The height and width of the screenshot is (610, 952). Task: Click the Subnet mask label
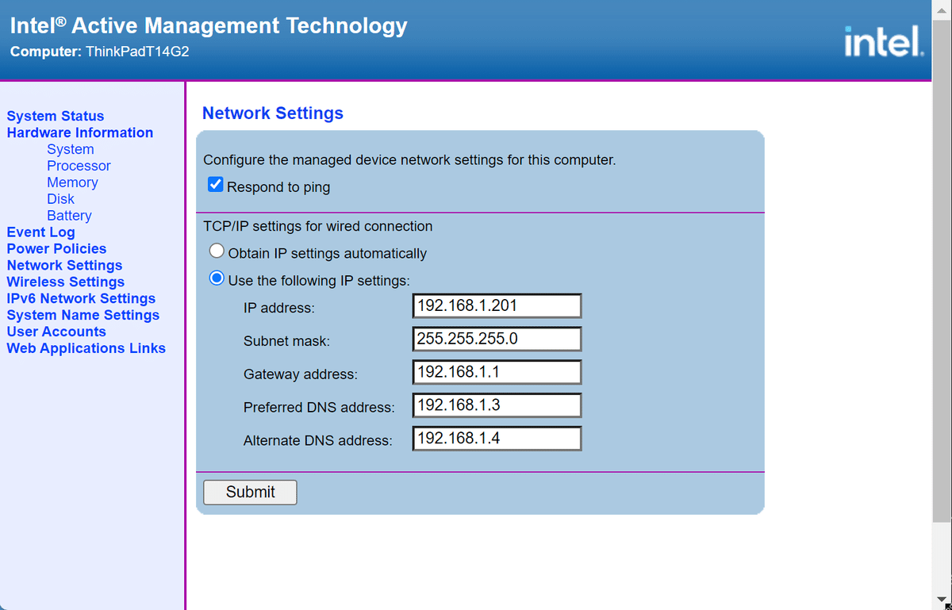tap(286, 341)
